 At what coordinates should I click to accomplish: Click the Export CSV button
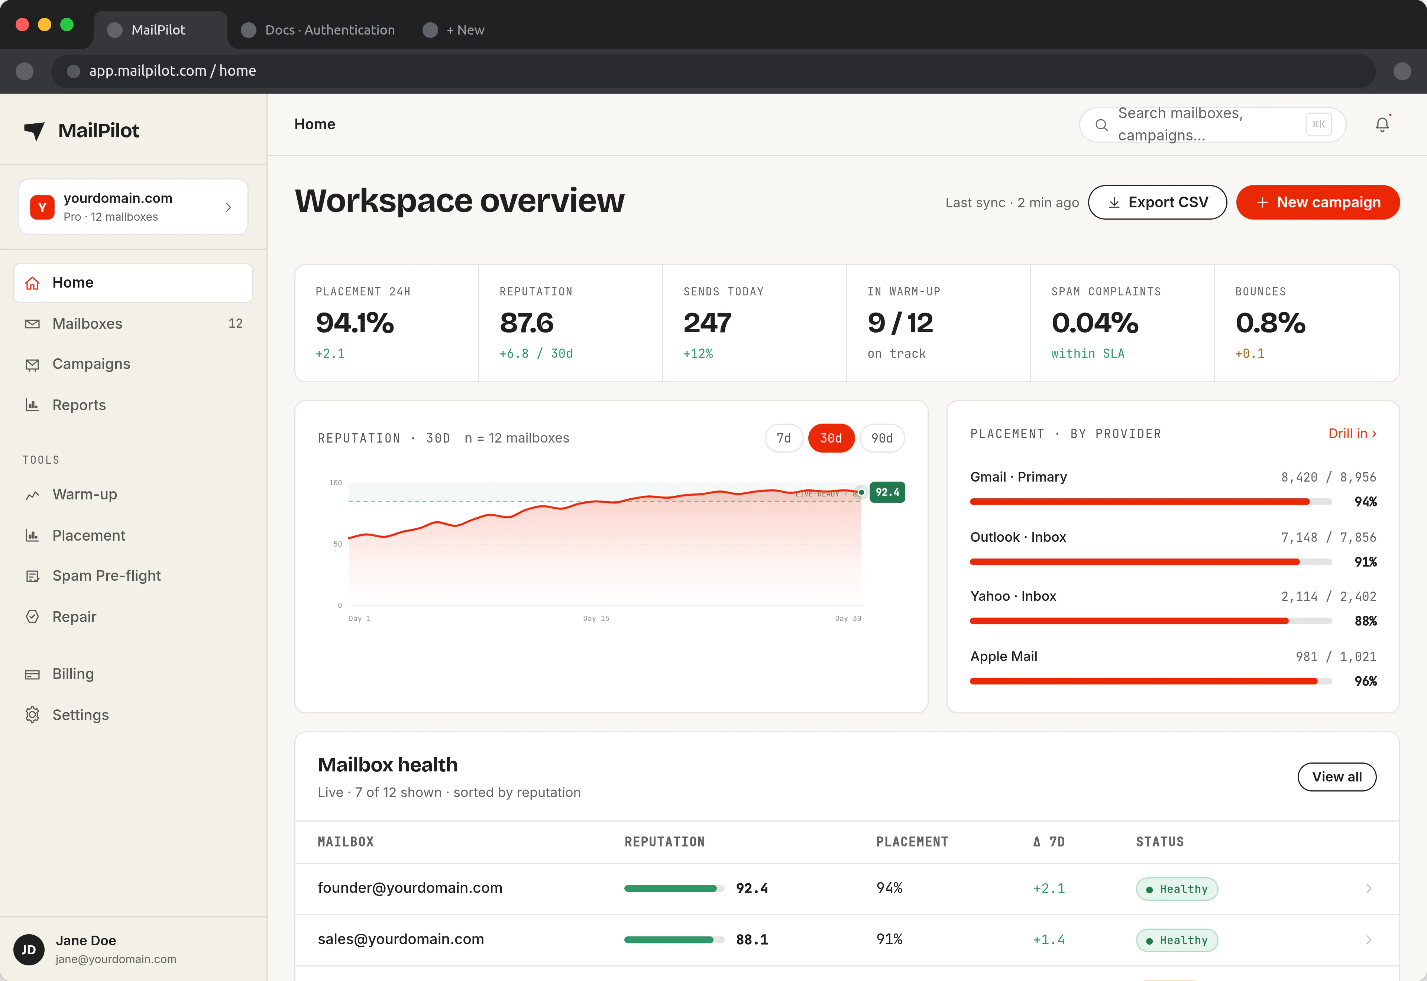coord(1157,202)
